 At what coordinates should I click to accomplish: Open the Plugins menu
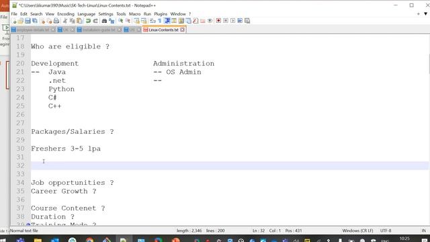161,14
